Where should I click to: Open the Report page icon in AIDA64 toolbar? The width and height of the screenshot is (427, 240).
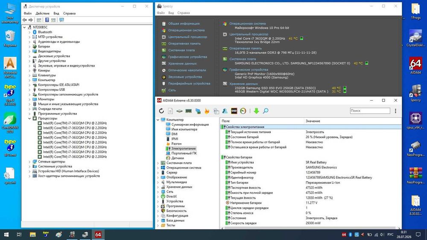click(170, 111)
